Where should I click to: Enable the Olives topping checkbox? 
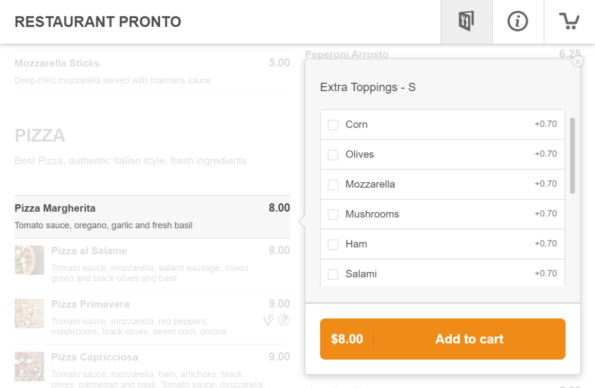(333, 155)
